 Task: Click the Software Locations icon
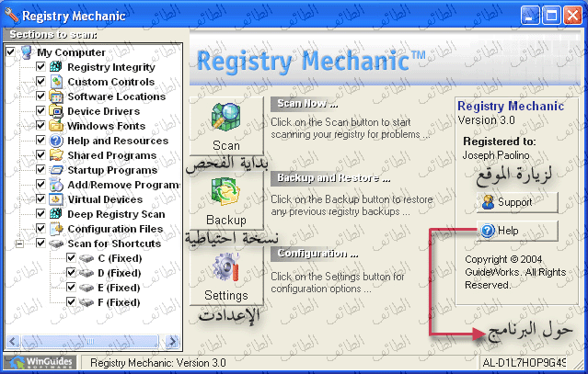point(56,96)
